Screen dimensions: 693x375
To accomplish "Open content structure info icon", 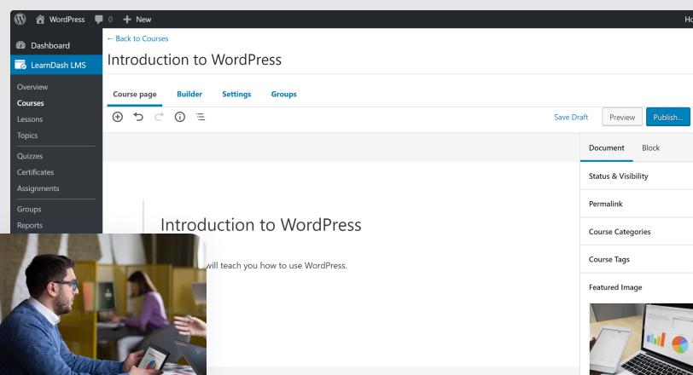I will (180, 117).
